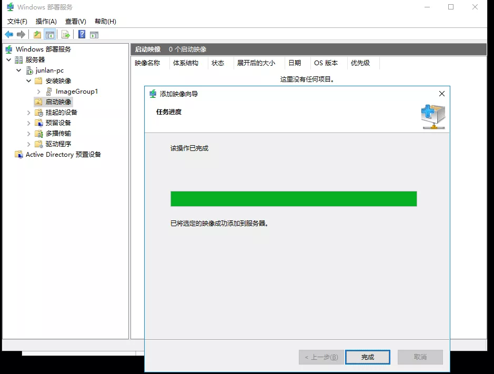Open Help via the question mark icon
This screenshot has height=374, width=494.
tap(82, 35)
